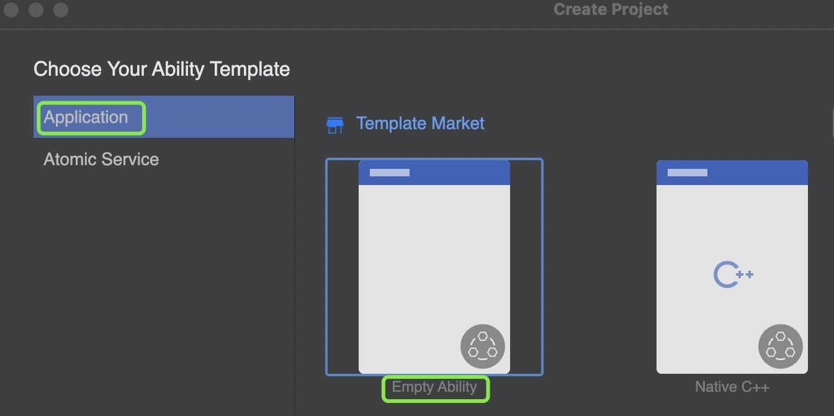
Task: Open the Template Market link
Action: 420,124
